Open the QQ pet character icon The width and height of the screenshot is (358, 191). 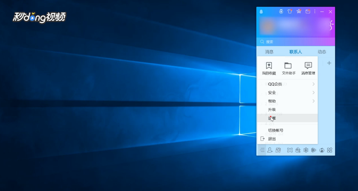(x=298, y=150)
